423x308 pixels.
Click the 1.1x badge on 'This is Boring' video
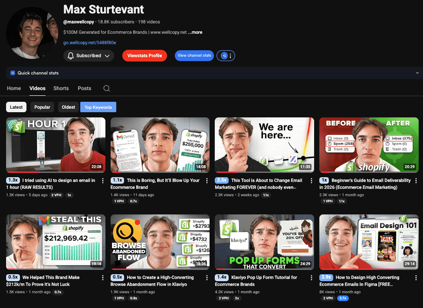117,180
